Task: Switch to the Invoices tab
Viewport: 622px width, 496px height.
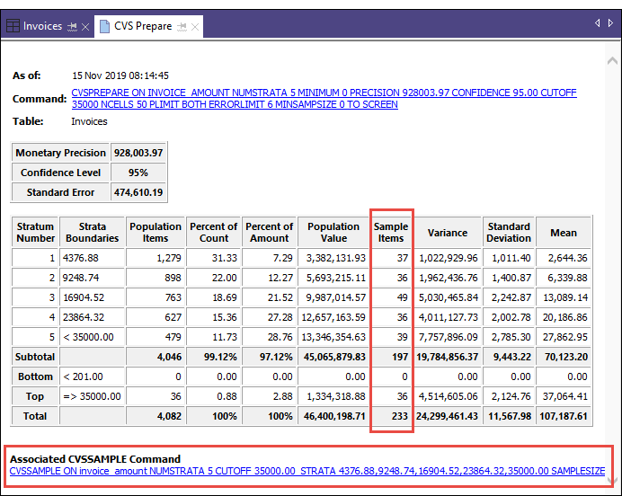Action: pyautogui.click(x=42, y=26)
